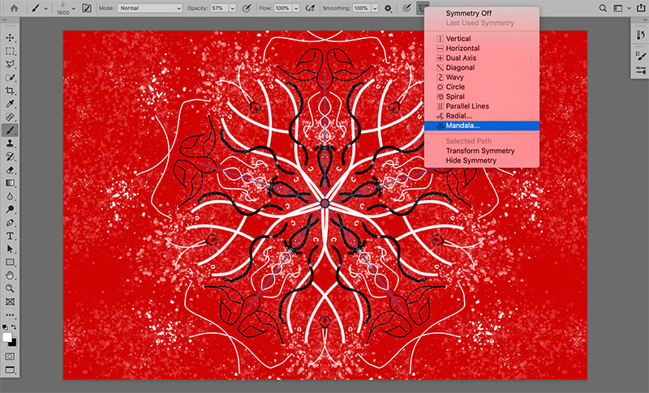Select the Brush tool in toolbar
The image size is (649, 393).
point(10,130)
